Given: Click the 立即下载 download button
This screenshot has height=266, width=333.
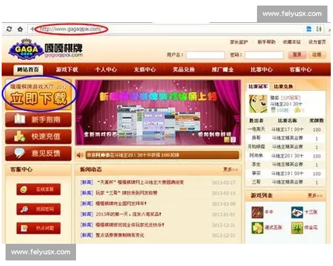Looking at the screenshot, I should tap(38, 94).
